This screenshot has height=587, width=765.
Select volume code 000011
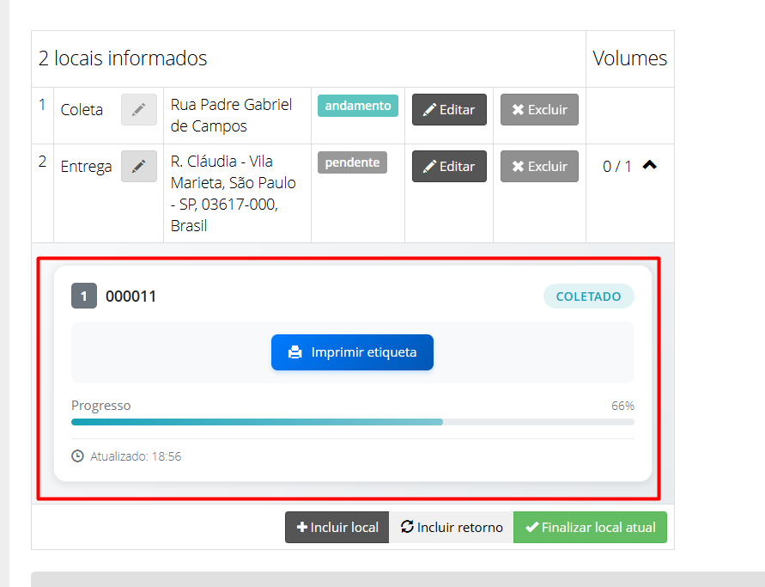click(131, 297)
